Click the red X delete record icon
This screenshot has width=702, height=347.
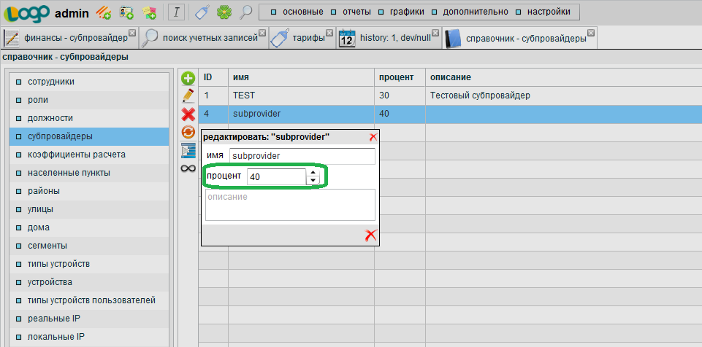click(x=188, y=114)
